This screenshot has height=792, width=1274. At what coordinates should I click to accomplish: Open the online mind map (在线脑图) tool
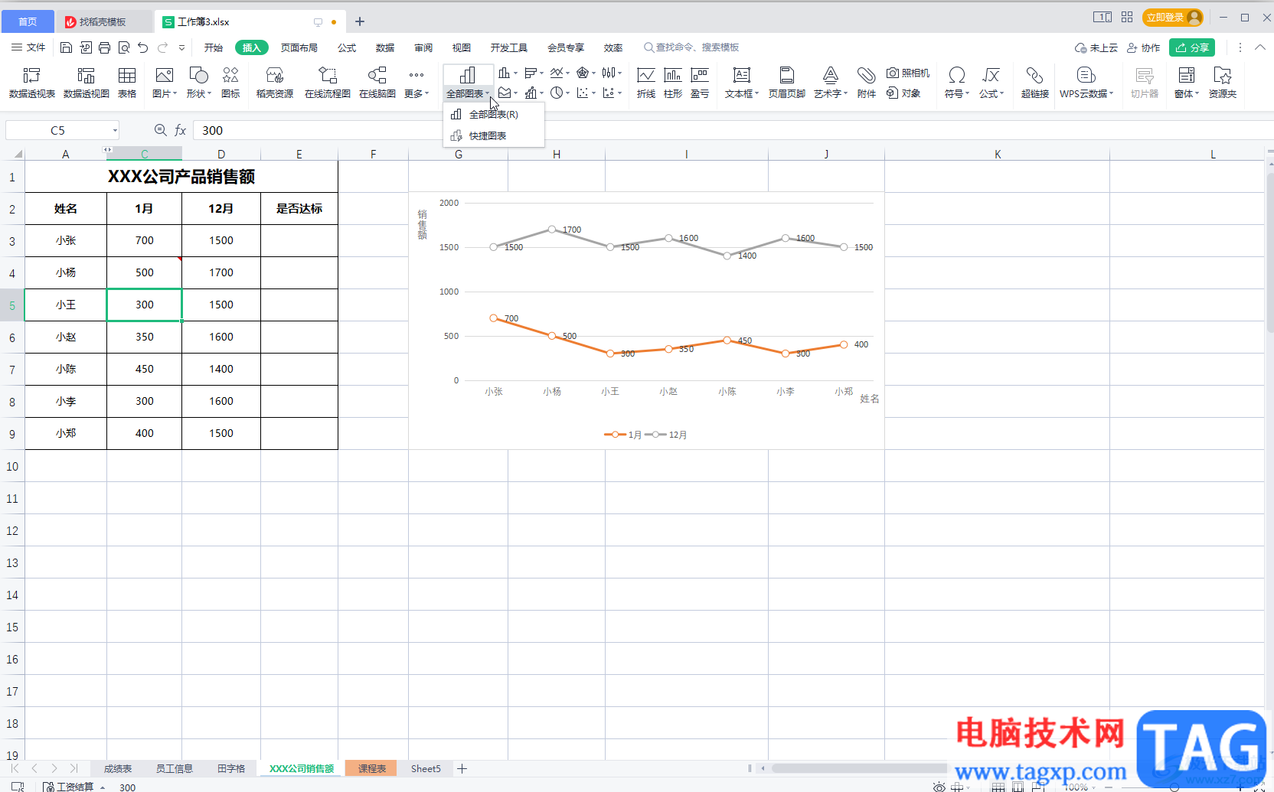click(377, 83)
